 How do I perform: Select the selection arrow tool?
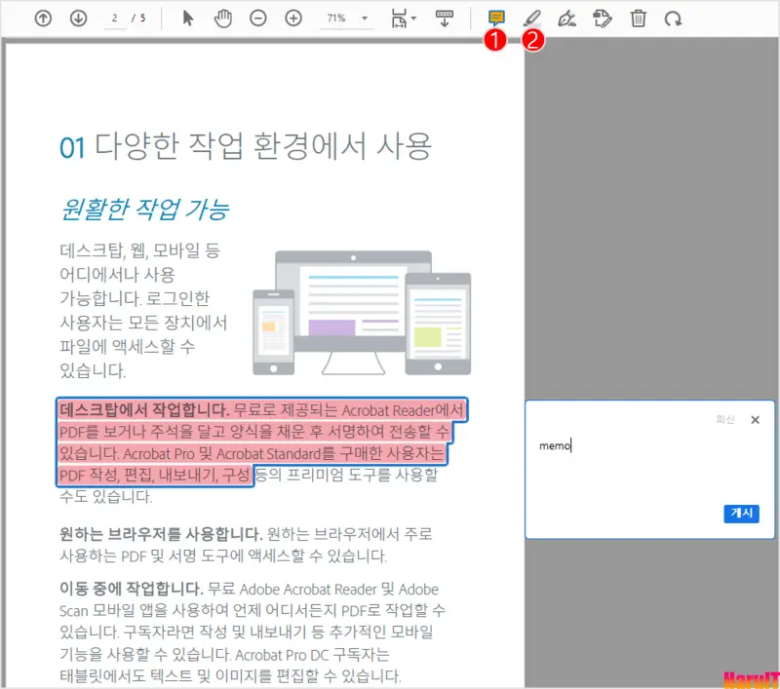coord(186,18)
